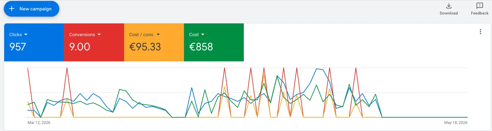Click the Download label text

tap(449, 13)
